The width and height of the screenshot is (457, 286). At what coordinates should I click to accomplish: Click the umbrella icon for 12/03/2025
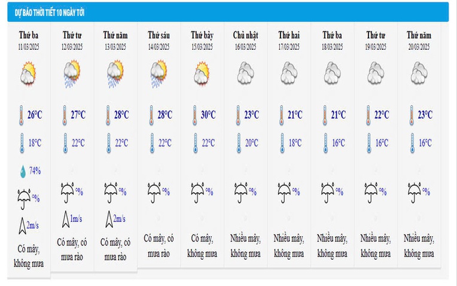pyautogui.click(x=68, y=193)
